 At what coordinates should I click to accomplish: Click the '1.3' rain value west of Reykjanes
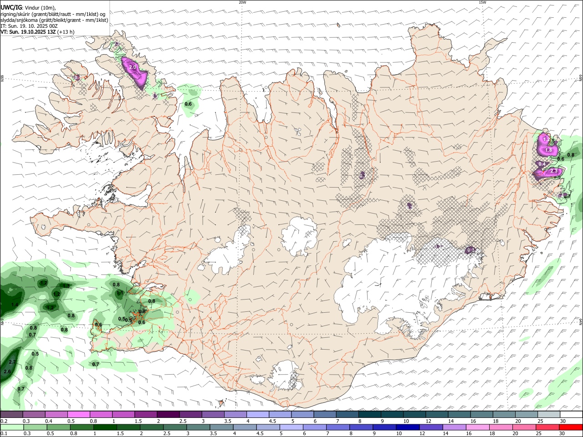coord(66,286)
